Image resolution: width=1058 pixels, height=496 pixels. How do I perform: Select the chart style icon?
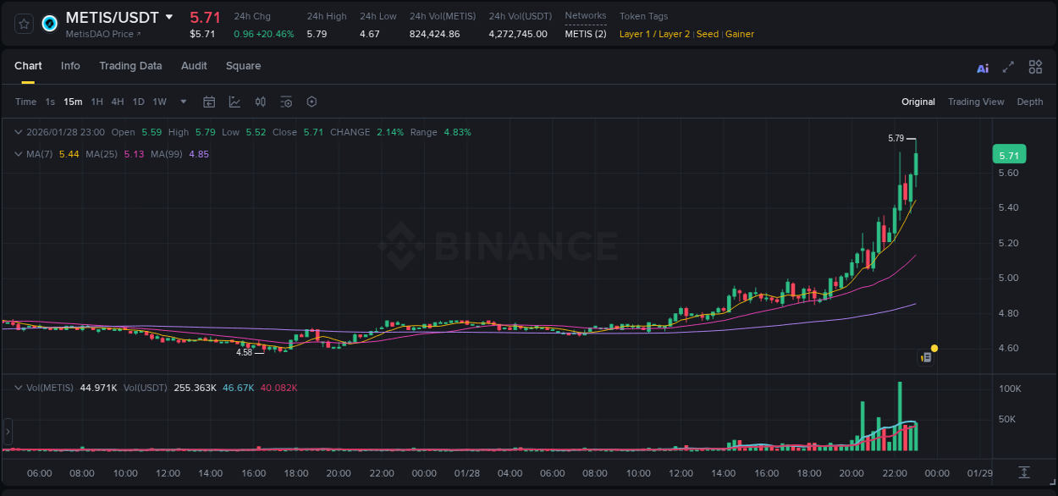234,102
